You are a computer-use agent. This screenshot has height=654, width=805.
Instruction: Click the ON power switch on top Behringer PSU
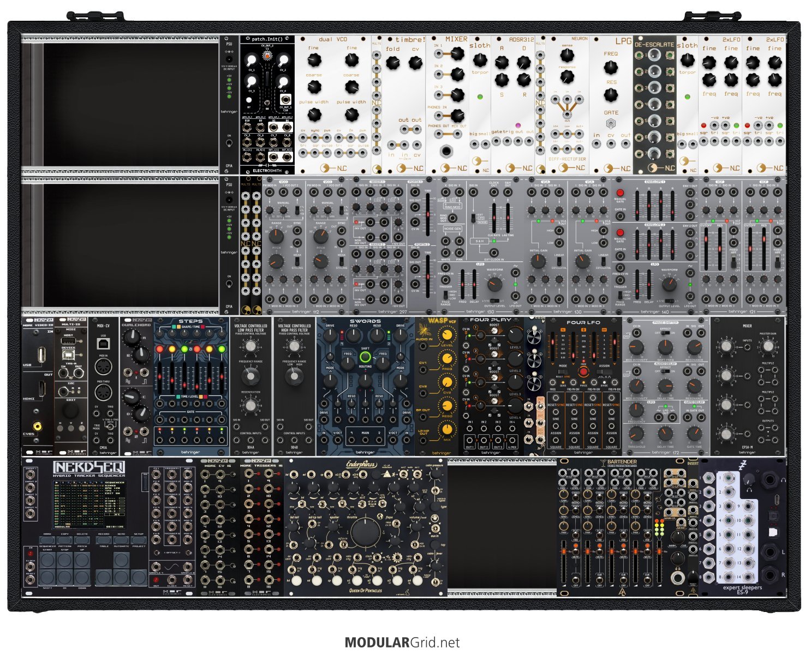point(229,144)
